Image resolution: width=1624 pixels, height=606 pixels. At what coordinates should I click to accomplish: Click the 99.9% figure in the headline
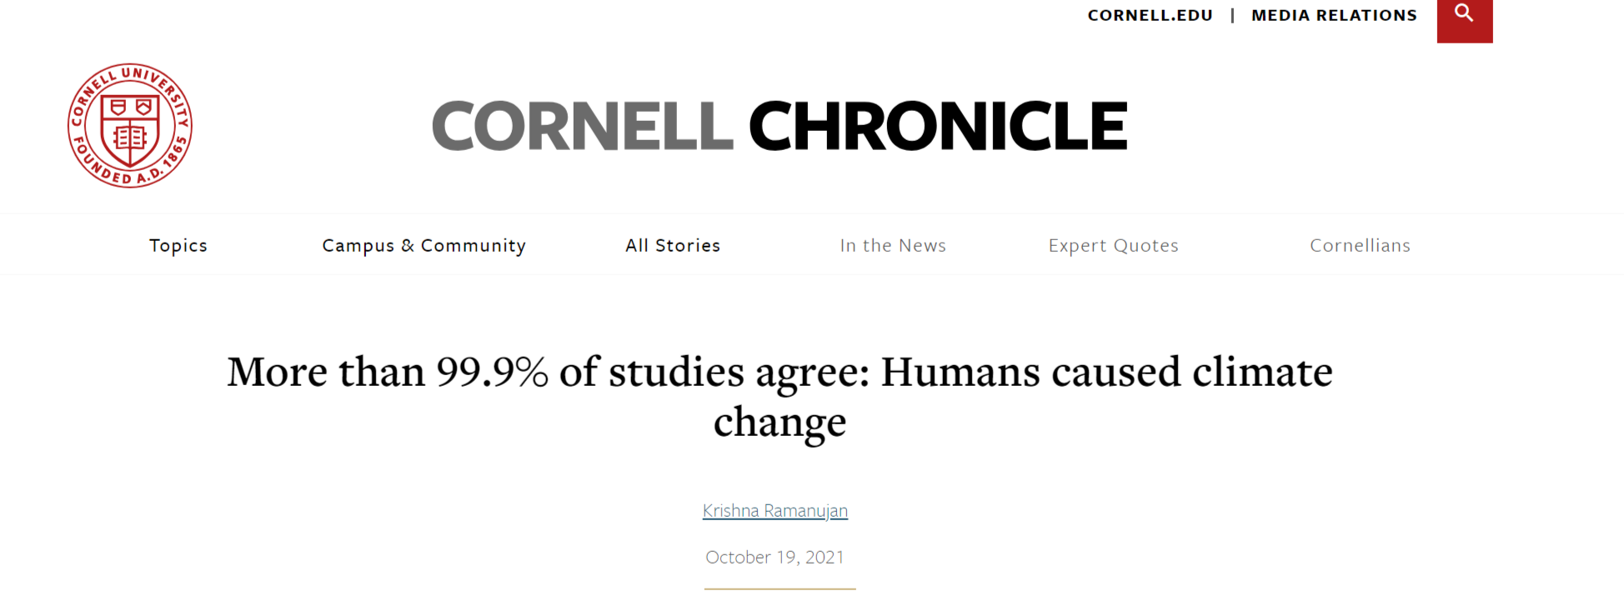(492, 372)
